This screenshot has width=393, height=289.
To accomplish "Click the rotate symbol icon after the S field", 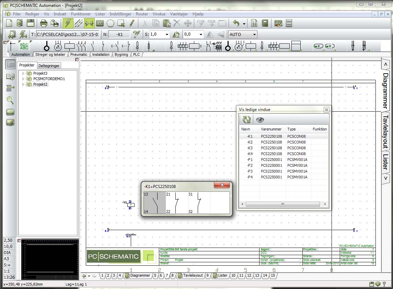I will (176, 34).
